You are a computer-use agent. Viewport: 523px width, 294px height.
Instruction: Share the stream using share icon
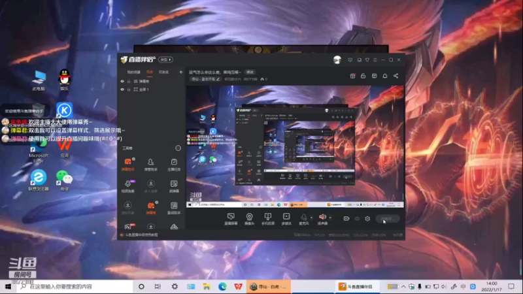396,76
